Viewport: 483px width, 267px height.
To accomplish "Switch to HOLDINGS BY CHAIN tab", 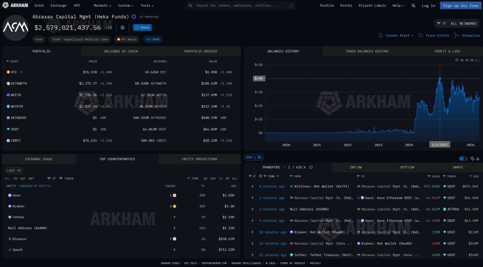I will point(120,51).
